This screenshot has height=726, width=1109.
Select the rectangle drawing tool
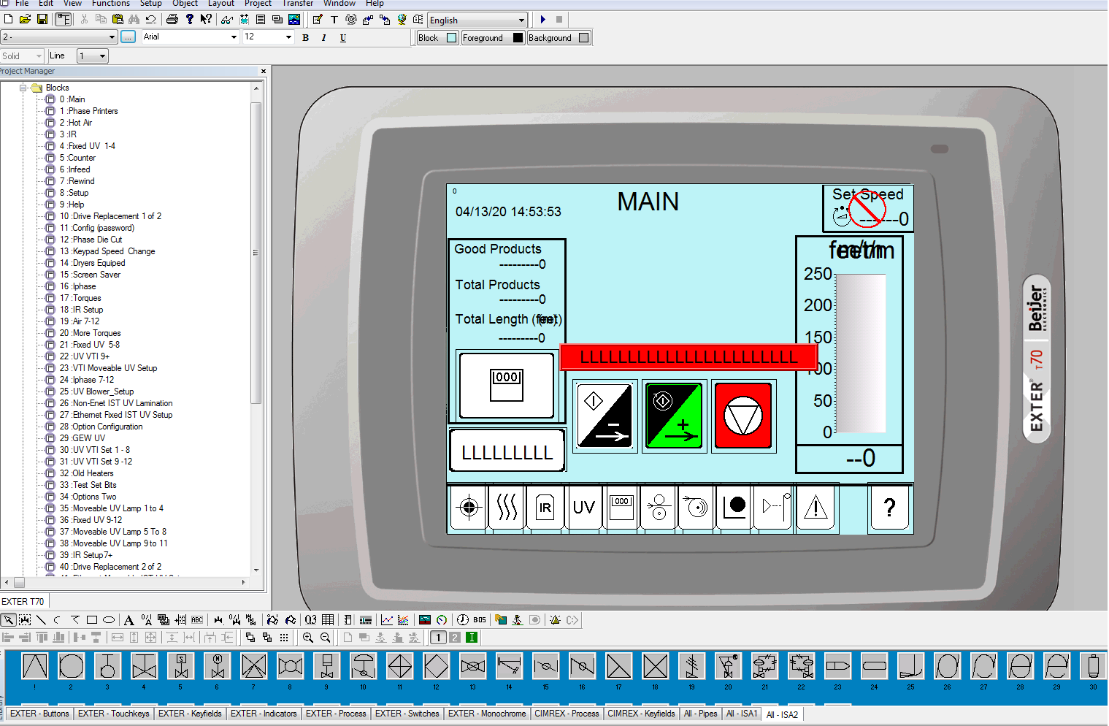point(92,620)
